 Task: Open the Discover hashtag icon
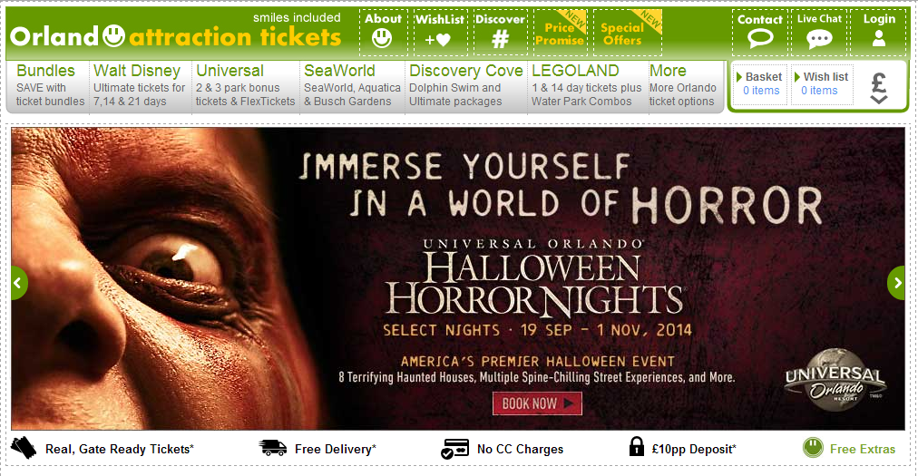click(x=500, y=39)
